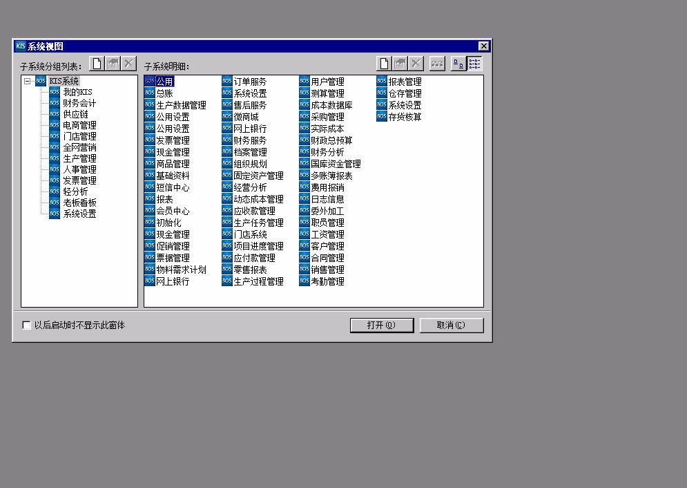This screenshot has height=488, width=687.
Task: Click BOS icon next to 固定资产管理
Action: coord(227,176)
